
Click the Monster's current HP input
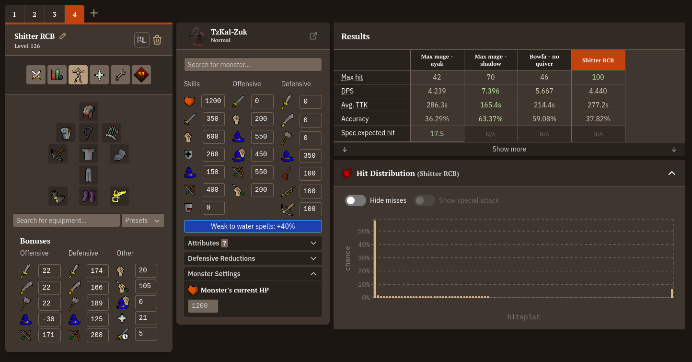[x=203, y=306]
